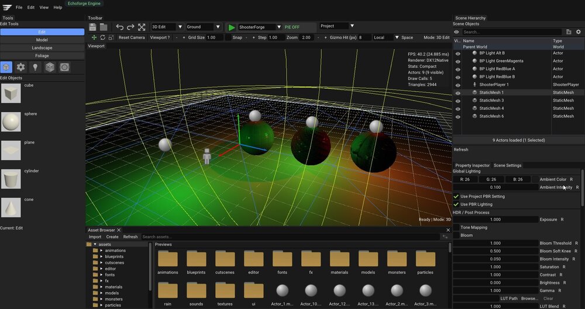Select the rotate gizmo icon
Image resolution: width=585 pixels, height=309 pixels.
102,37
